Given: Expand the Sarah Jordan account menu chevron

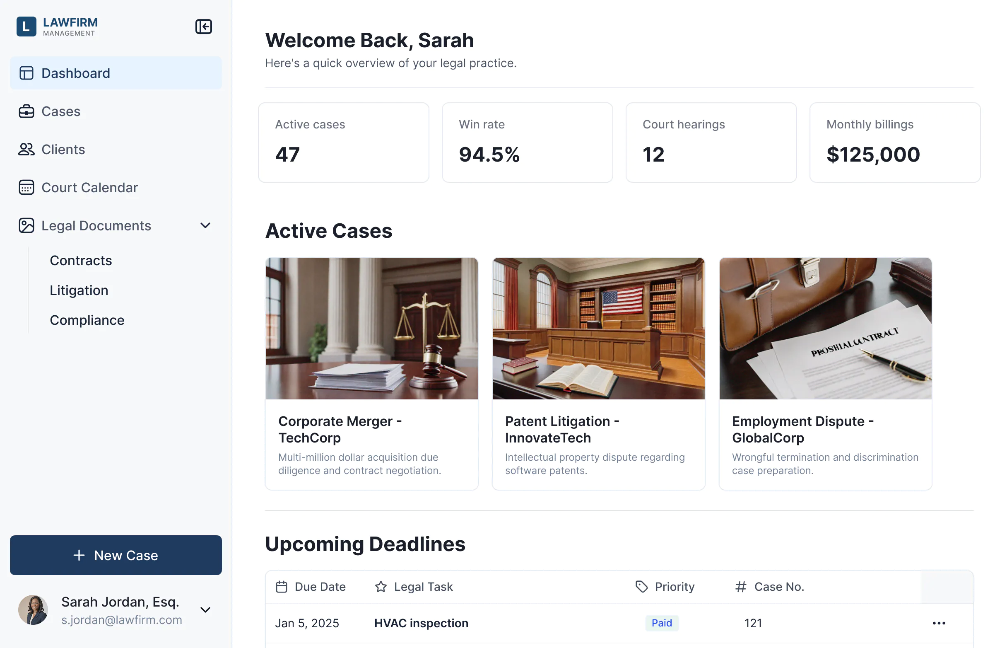Looking at the screenshot, I should click(205, 610).
